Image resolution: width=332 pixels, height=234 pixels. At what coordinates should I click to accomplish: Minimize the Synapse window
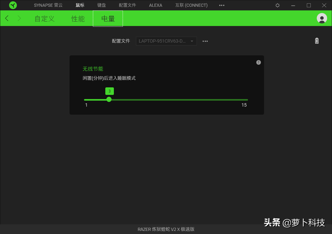(x=293, y=5)
